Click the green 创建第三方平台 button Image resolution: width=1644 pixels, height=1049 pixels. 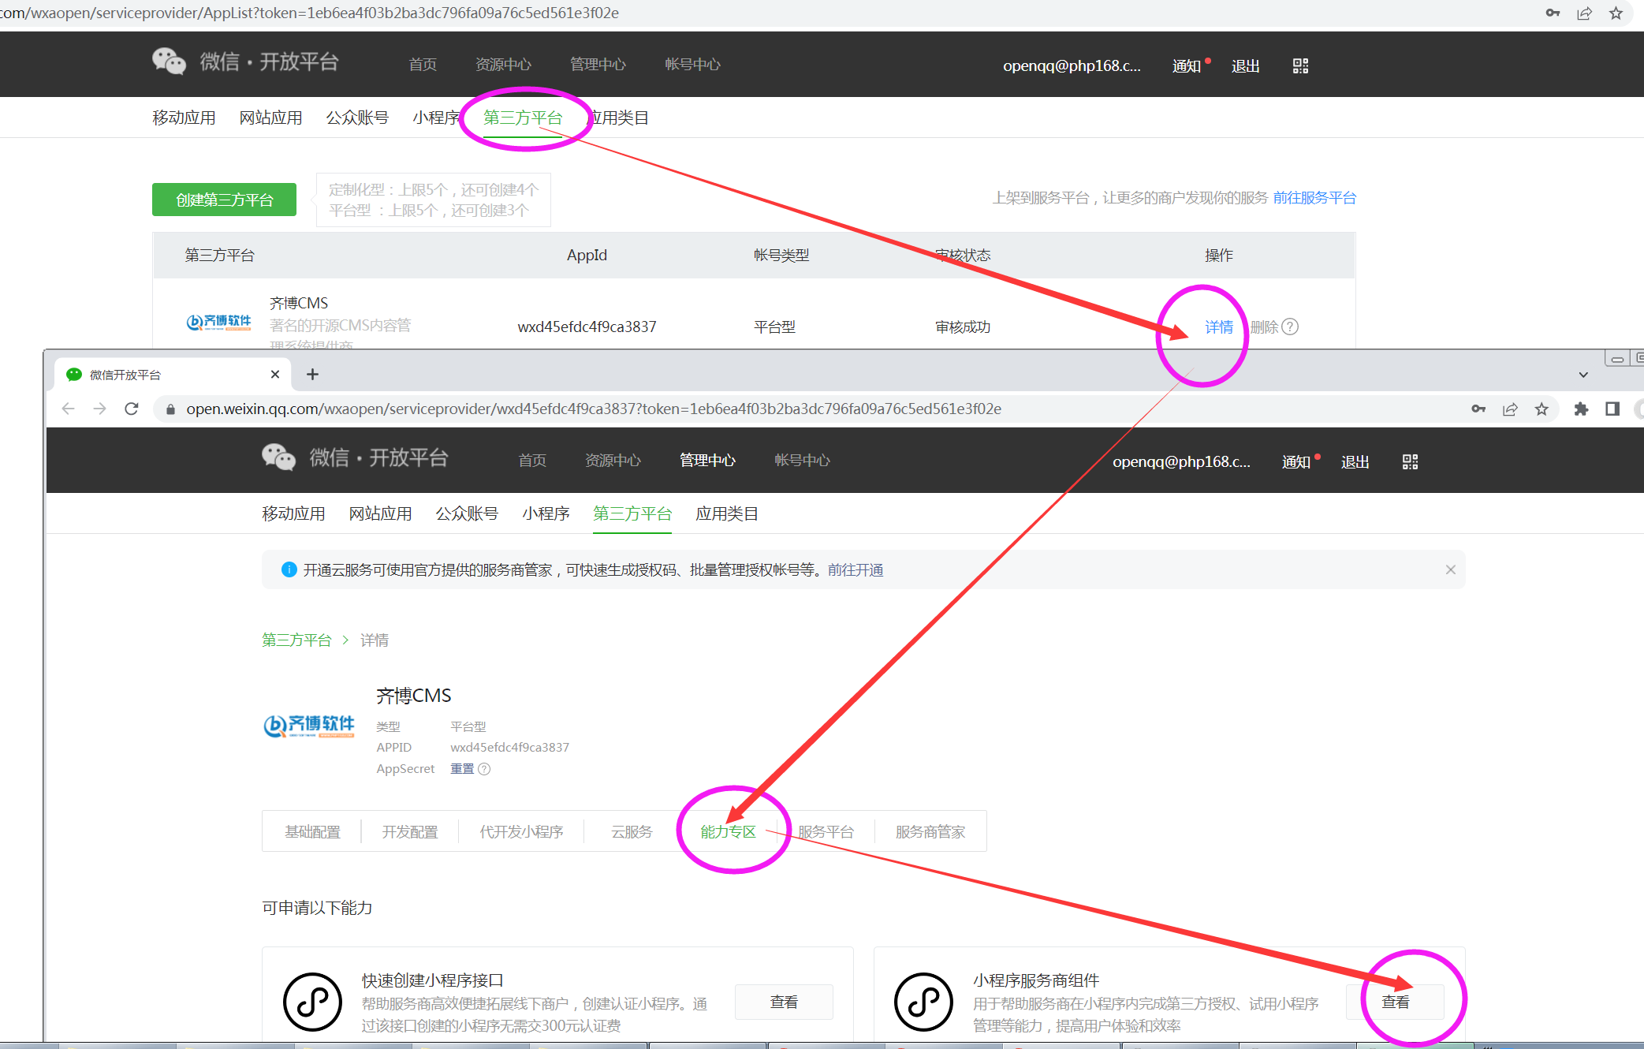tap(224, 200)
